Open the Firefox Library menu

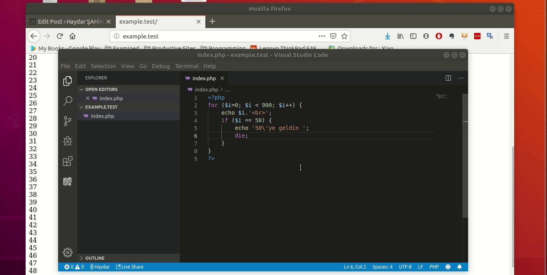point(400,36)
